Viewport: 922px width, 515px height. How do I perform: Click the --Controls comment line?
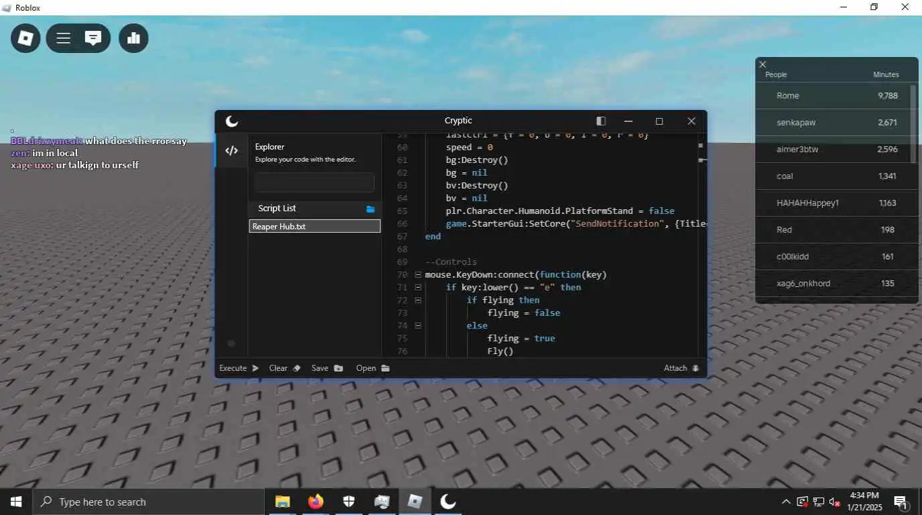451,262
